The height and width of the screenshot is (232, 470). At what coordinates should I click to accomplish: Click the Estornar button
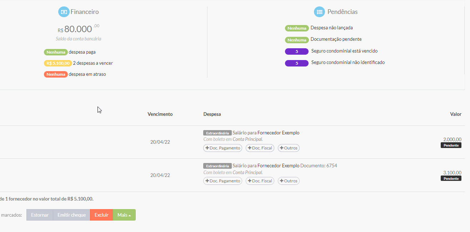[x=40, y=215]
